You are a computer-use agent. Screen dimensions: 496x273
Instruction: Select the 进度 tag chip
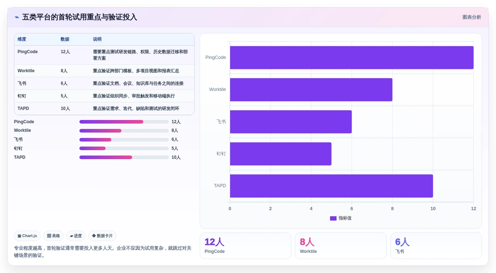(x=76, y=236)
